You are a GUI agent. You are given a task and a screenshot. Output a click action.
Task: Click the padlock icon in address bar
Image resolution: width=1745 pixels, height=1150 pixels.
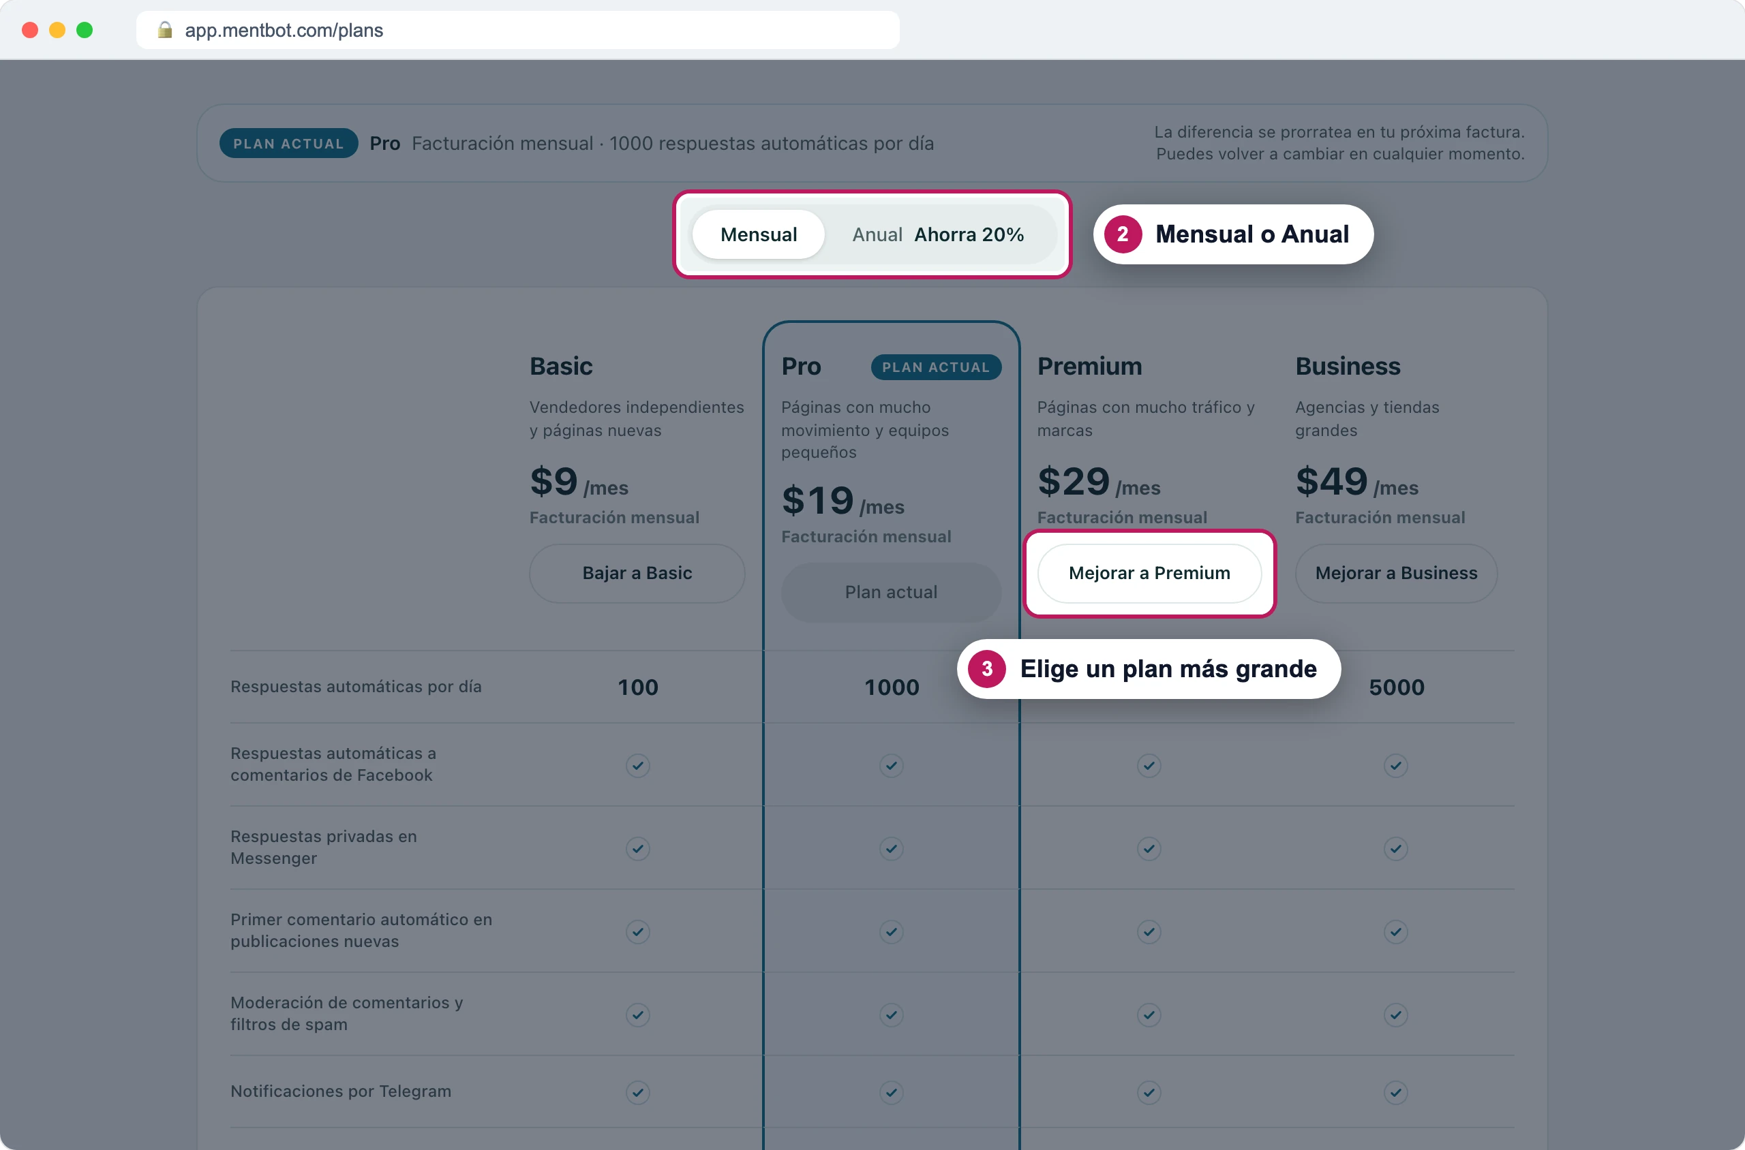pyautogui.click(x=165, y=29)
